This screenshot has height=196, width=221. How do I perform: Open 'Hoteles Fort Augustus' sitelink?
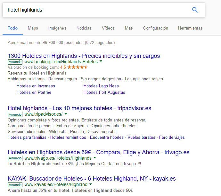104,92
